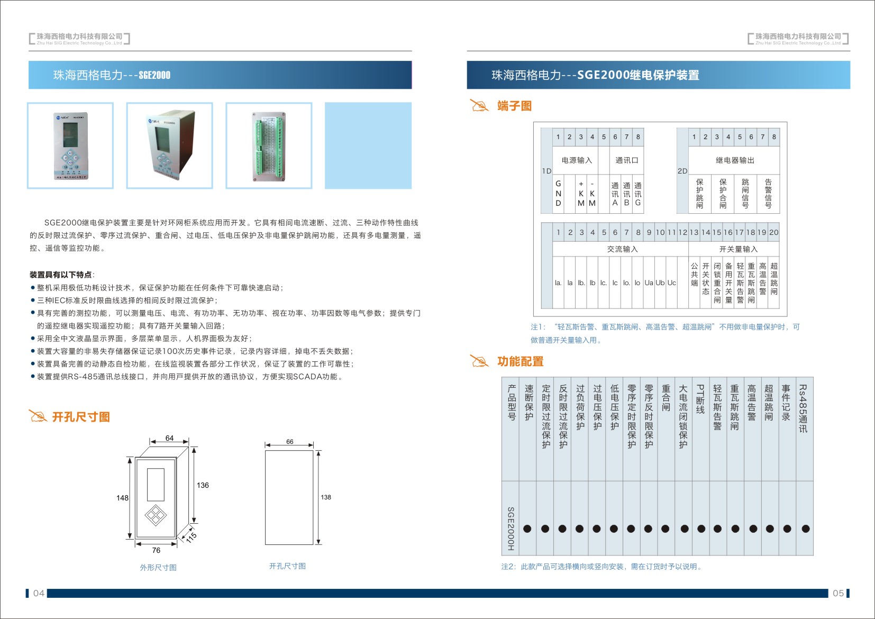Click the hand icon beside 端子图 heading
The height and width of the screenshot is (619, 875).
click(479, 106)
